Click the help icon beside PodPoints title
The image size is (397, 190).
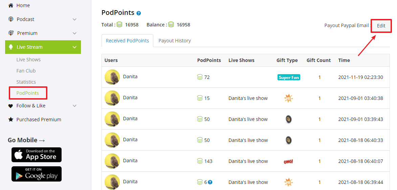pos(138,13)
